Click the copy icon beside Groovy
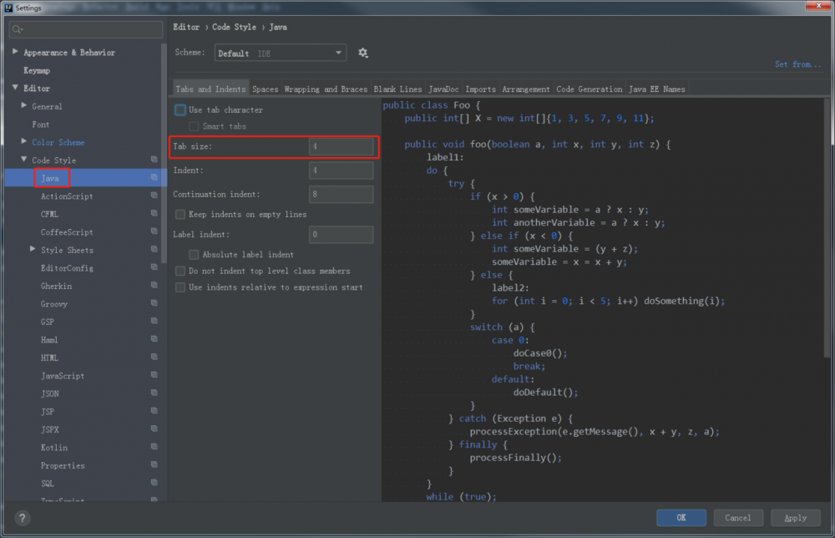 point(154,304)
